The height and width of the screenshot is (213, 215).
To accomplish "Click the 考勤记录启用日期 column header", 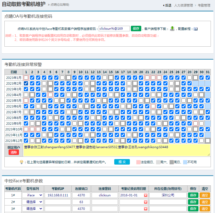I will point(133,189).
